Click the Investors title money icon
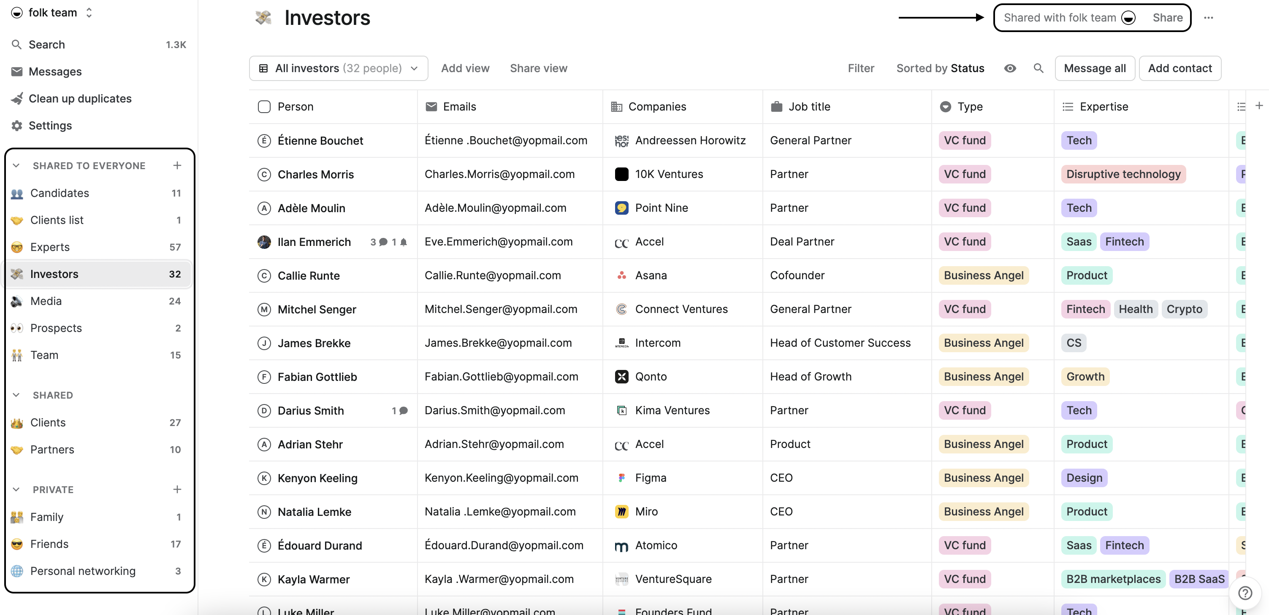This screenshot has height=615, width=1269. (263, 18)
